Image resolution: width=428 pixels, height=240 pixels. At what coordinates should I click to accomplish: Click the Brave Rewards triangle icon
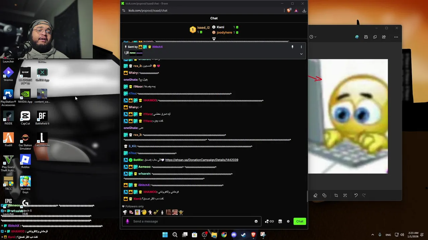tap(296, 10)
